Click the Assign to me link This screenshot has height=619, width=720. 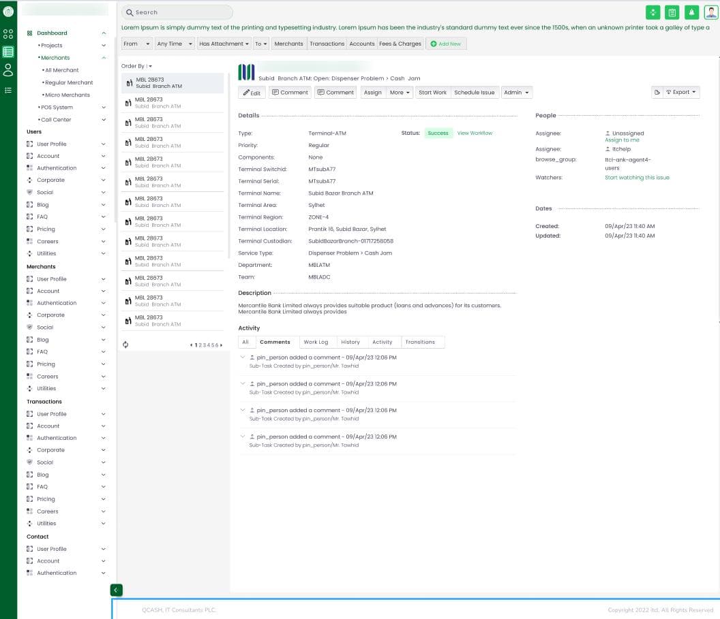coord(622,140)
